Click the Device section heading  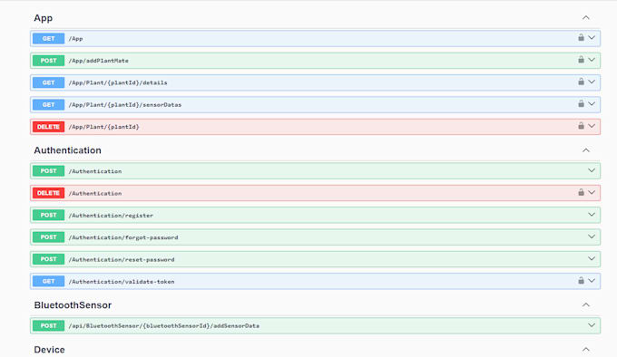(50, 350)
